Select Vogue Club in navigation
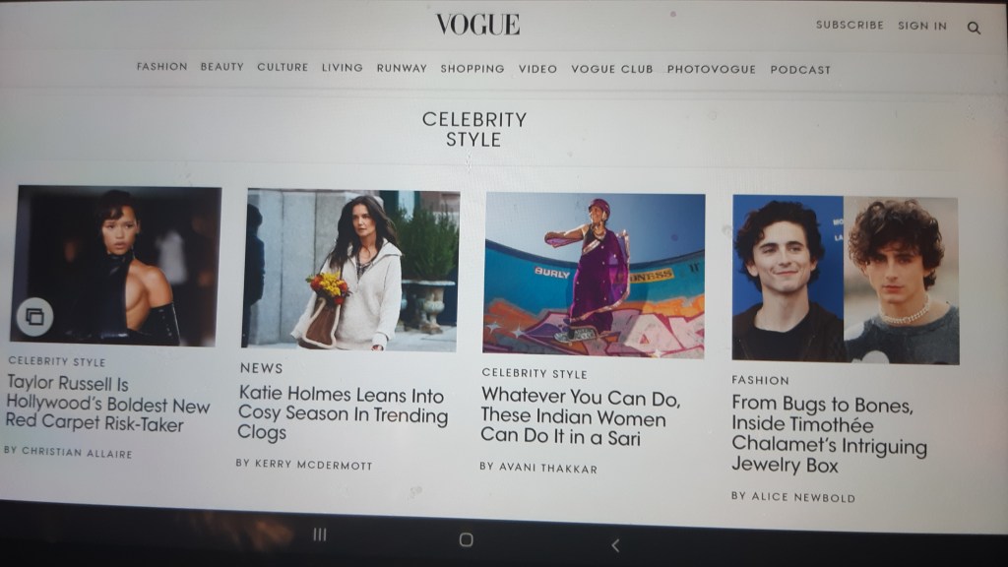1008x567 pixels. coord(612,69)
